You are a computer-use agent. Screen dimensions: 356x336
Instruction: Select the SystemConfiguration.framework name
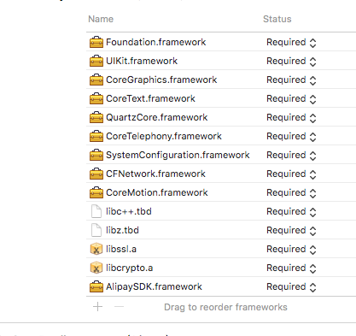[x=178, y=155]
